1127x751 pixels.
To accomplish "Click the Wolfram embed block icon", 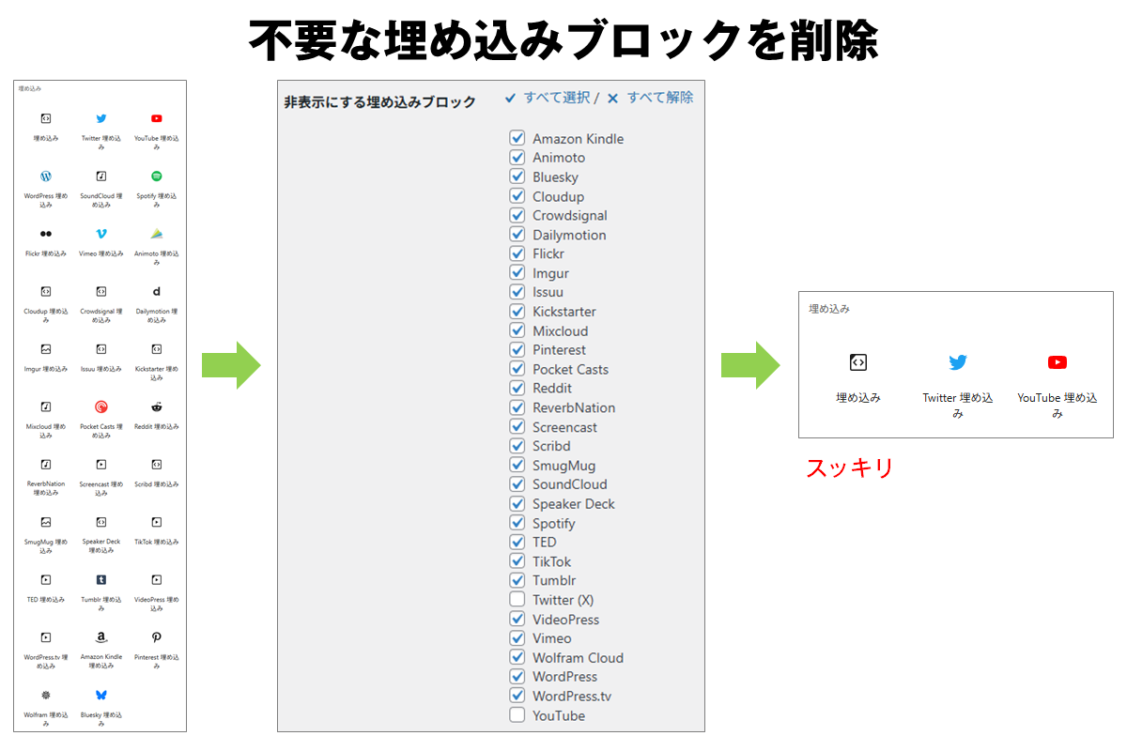I will click(x=46, y=695).
